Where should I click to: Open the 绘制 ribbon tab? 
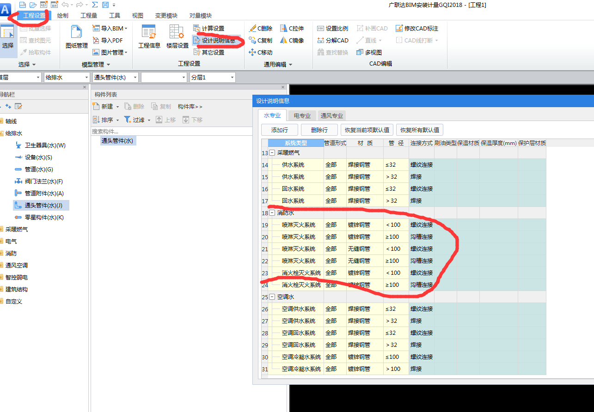pyautogui.click(x=63, y=16)
